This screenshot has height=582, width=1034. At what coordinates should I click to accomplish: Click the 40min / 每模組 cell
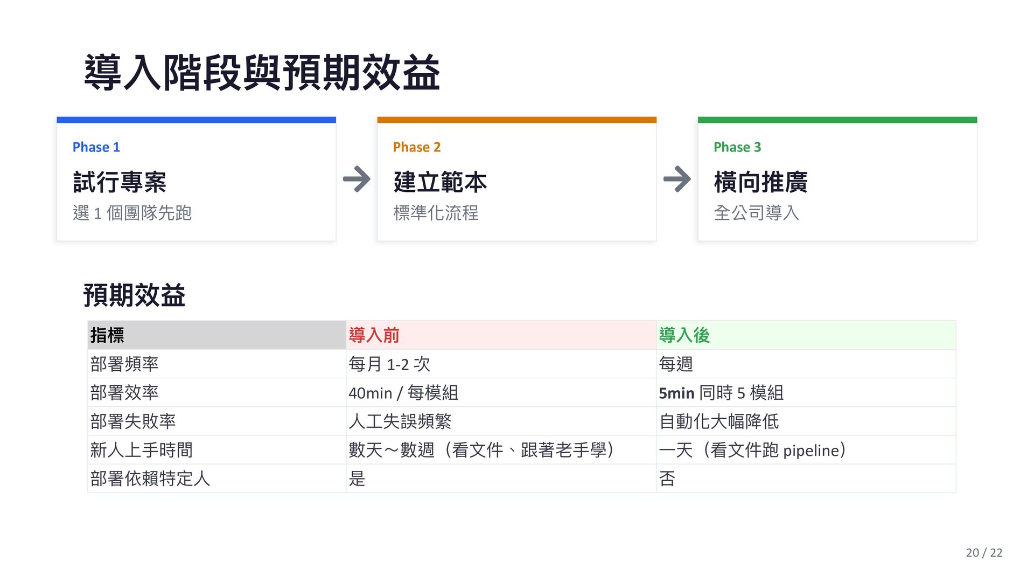(403, 393)
